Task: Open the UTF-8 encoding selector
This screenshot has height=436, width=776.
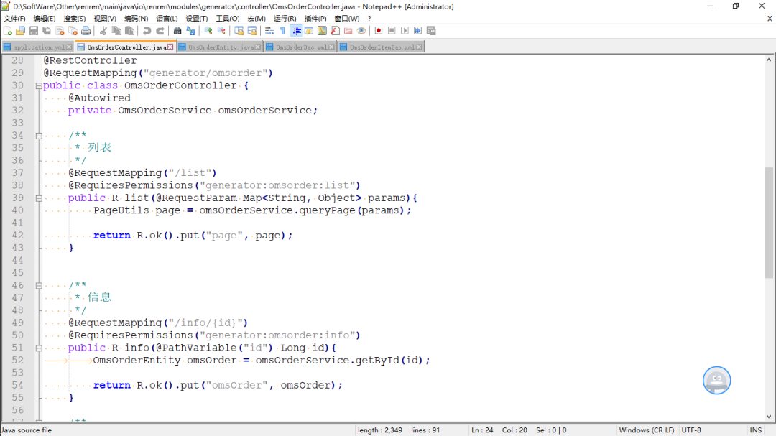Action: [x=691, y=430]
